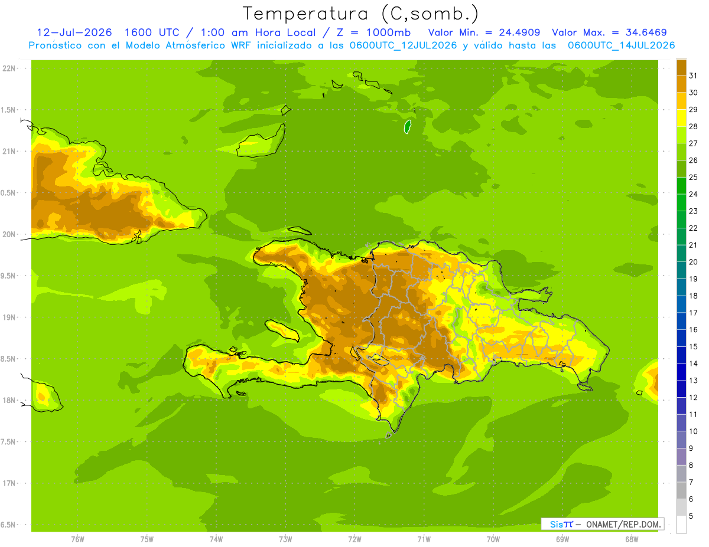This screenshot has height=547, width=709.
Task: Click the '22N' latitude label
Action: point(9,68)
